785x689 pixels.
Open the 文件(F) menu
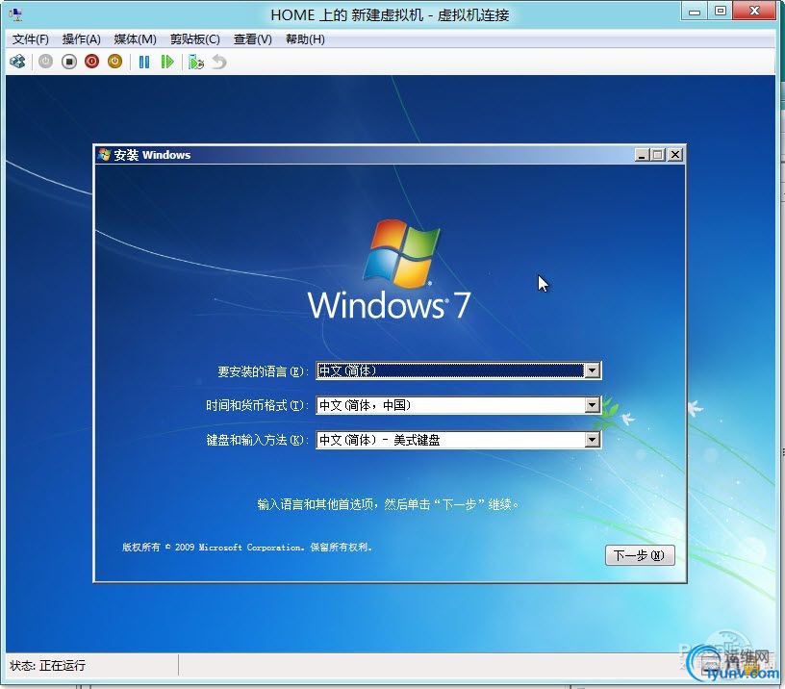tap(31, 39)
